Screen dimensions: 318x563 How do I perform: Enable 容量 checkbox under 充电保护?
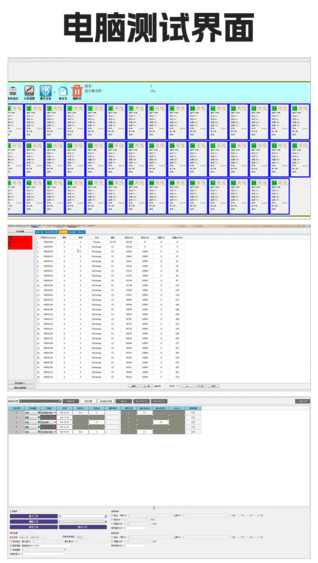(112, 524)
